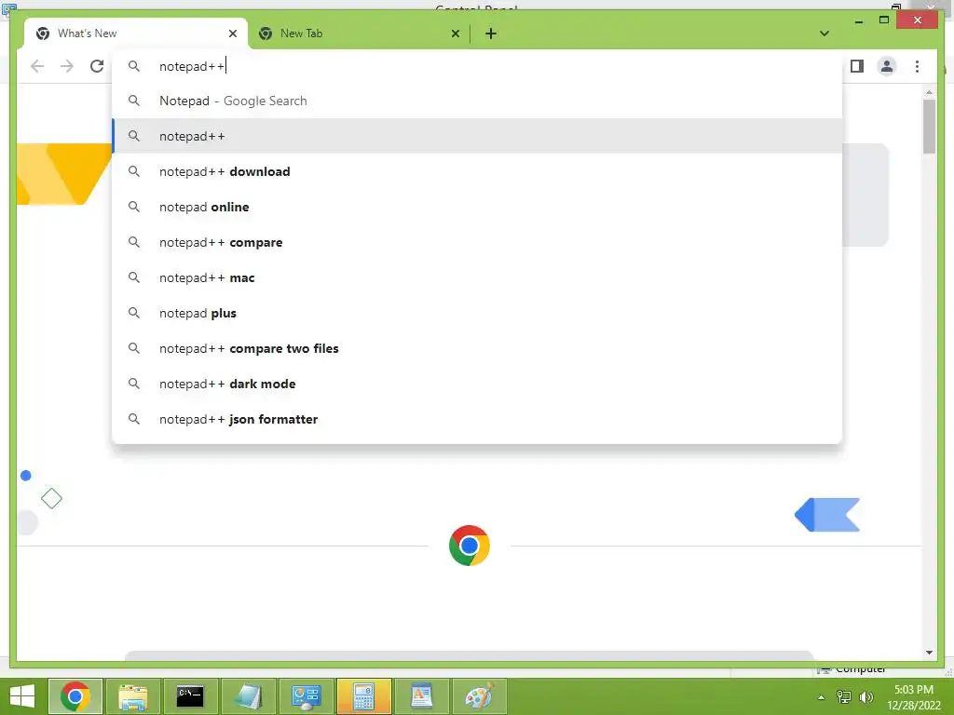Click the search icon beside notepad++ download
954x715 pixels.
click(134, 171)
